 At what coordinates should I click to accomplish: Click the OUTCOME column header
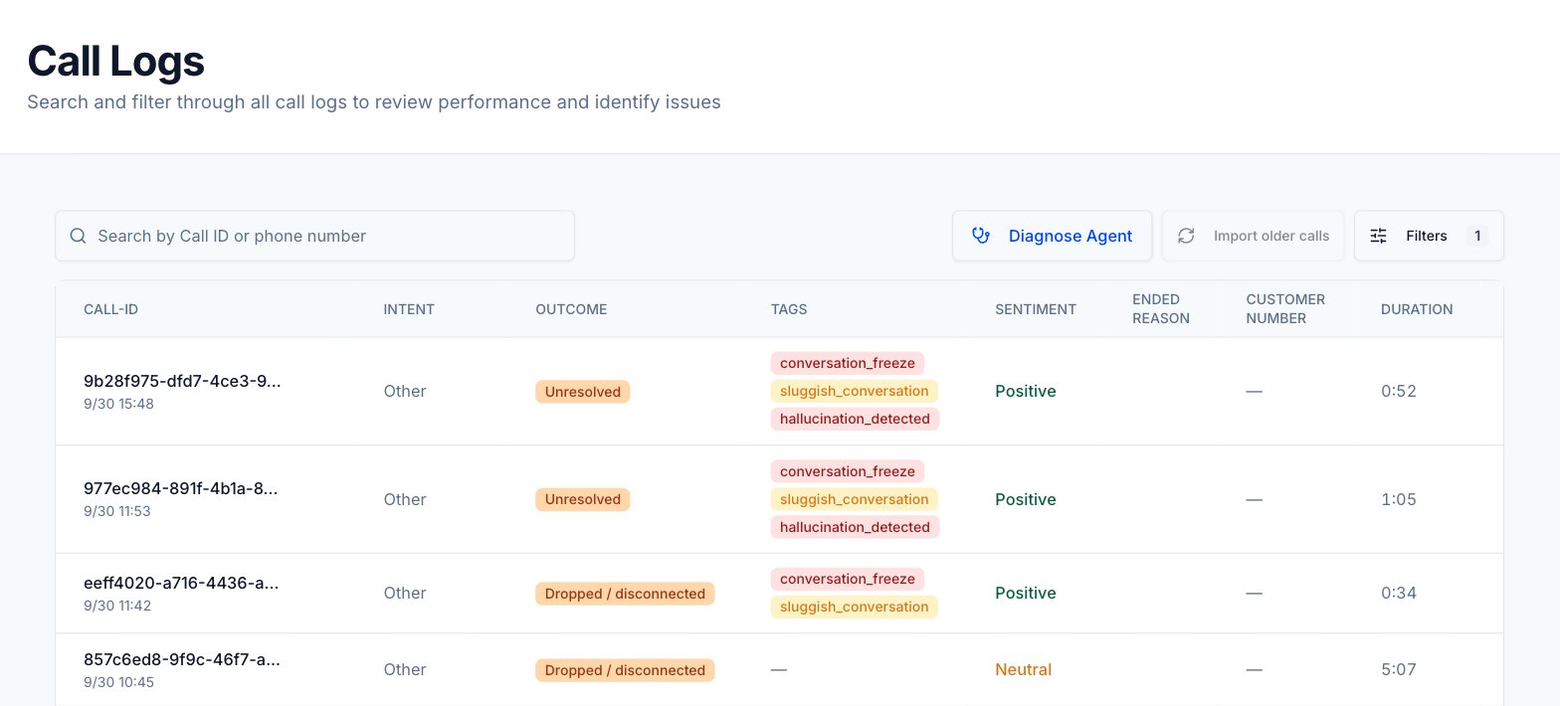click(x=571, y=309)
